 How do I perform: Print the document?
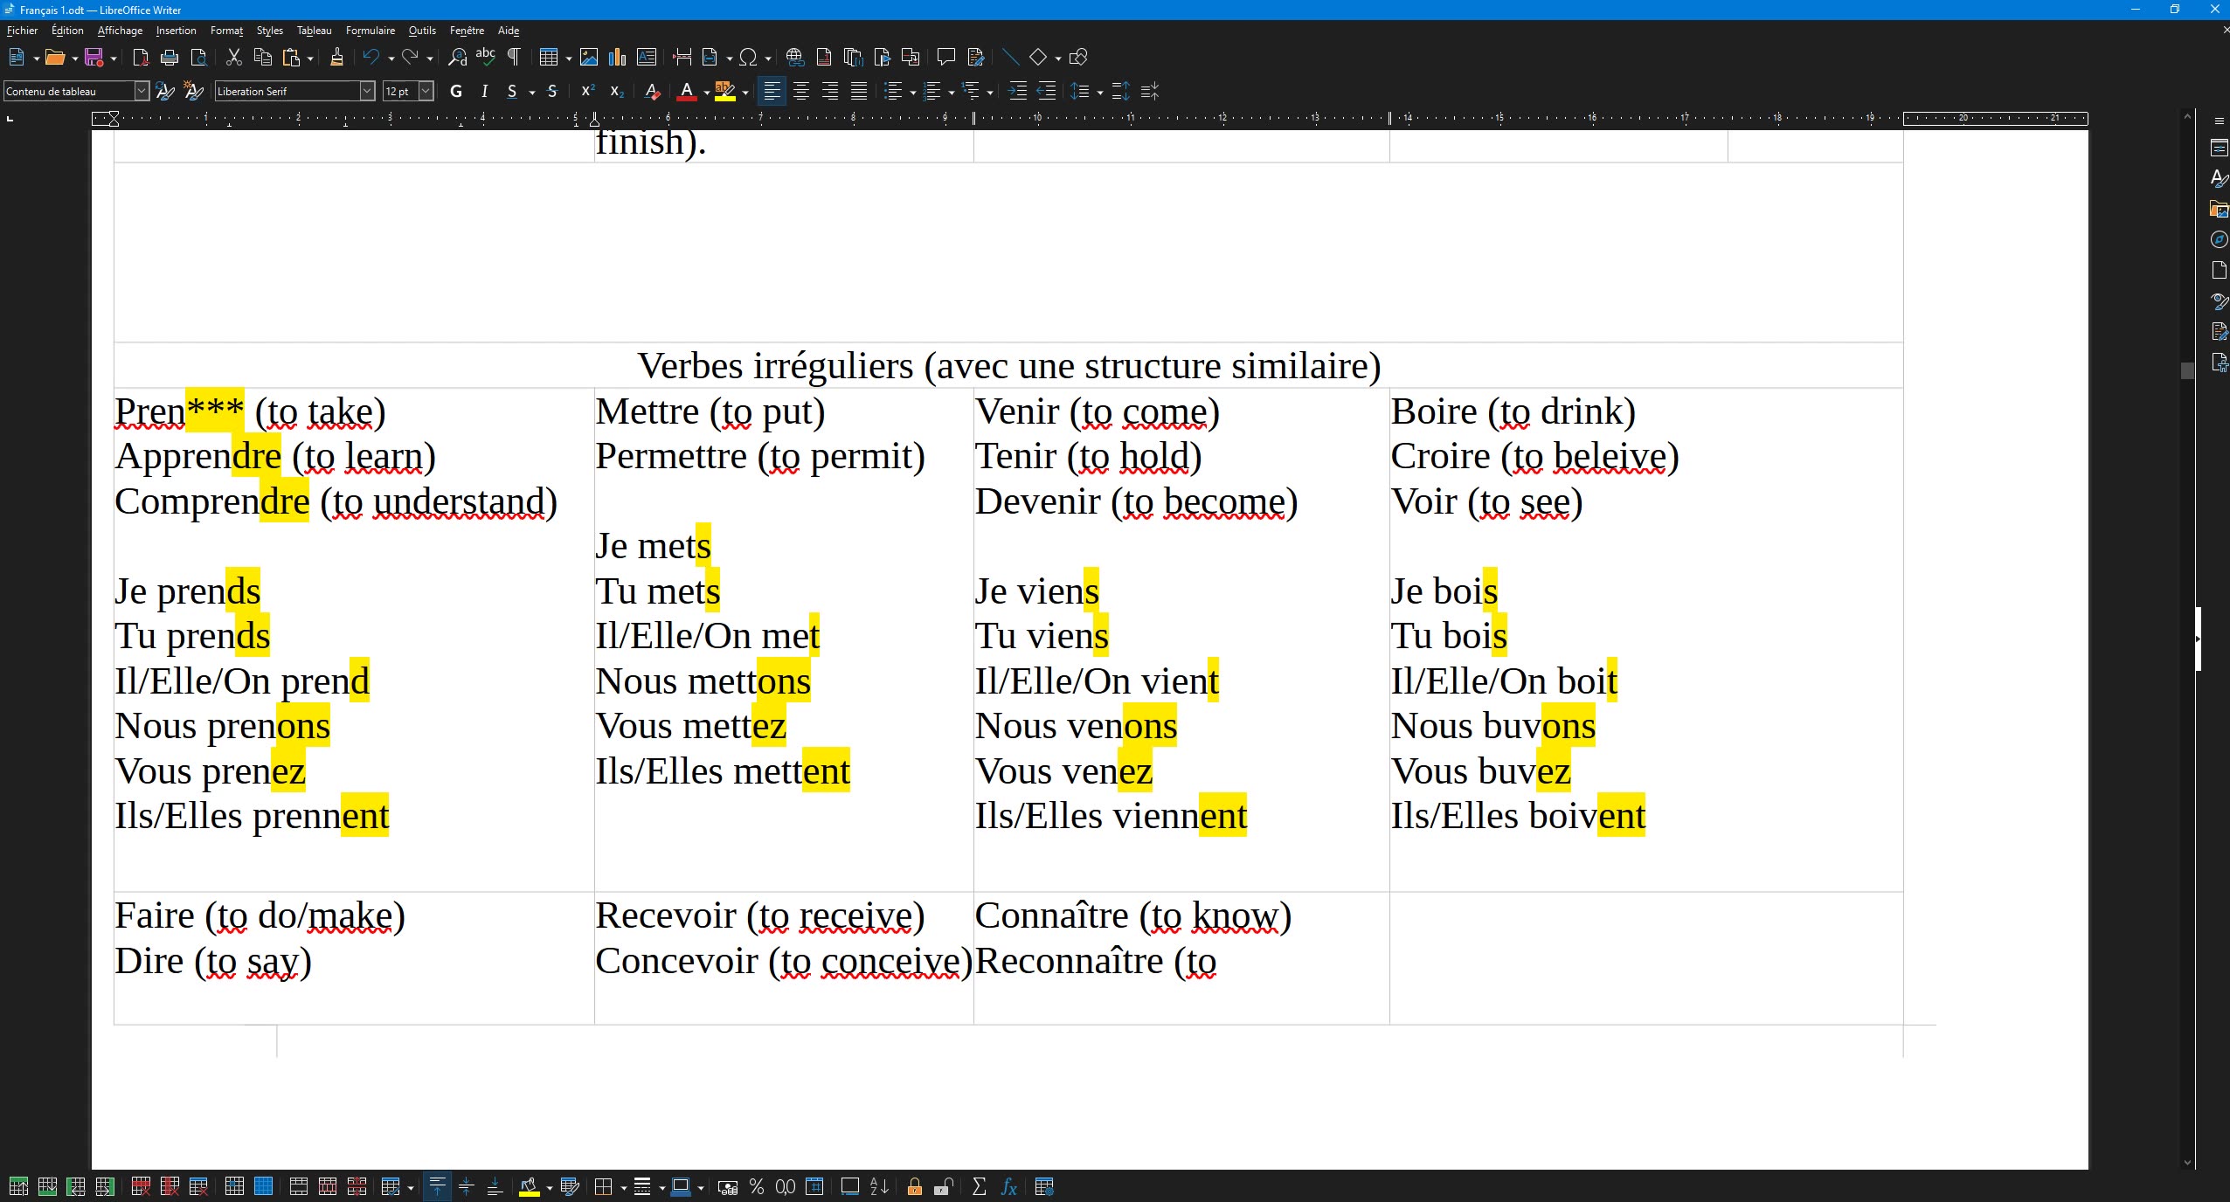169,57
